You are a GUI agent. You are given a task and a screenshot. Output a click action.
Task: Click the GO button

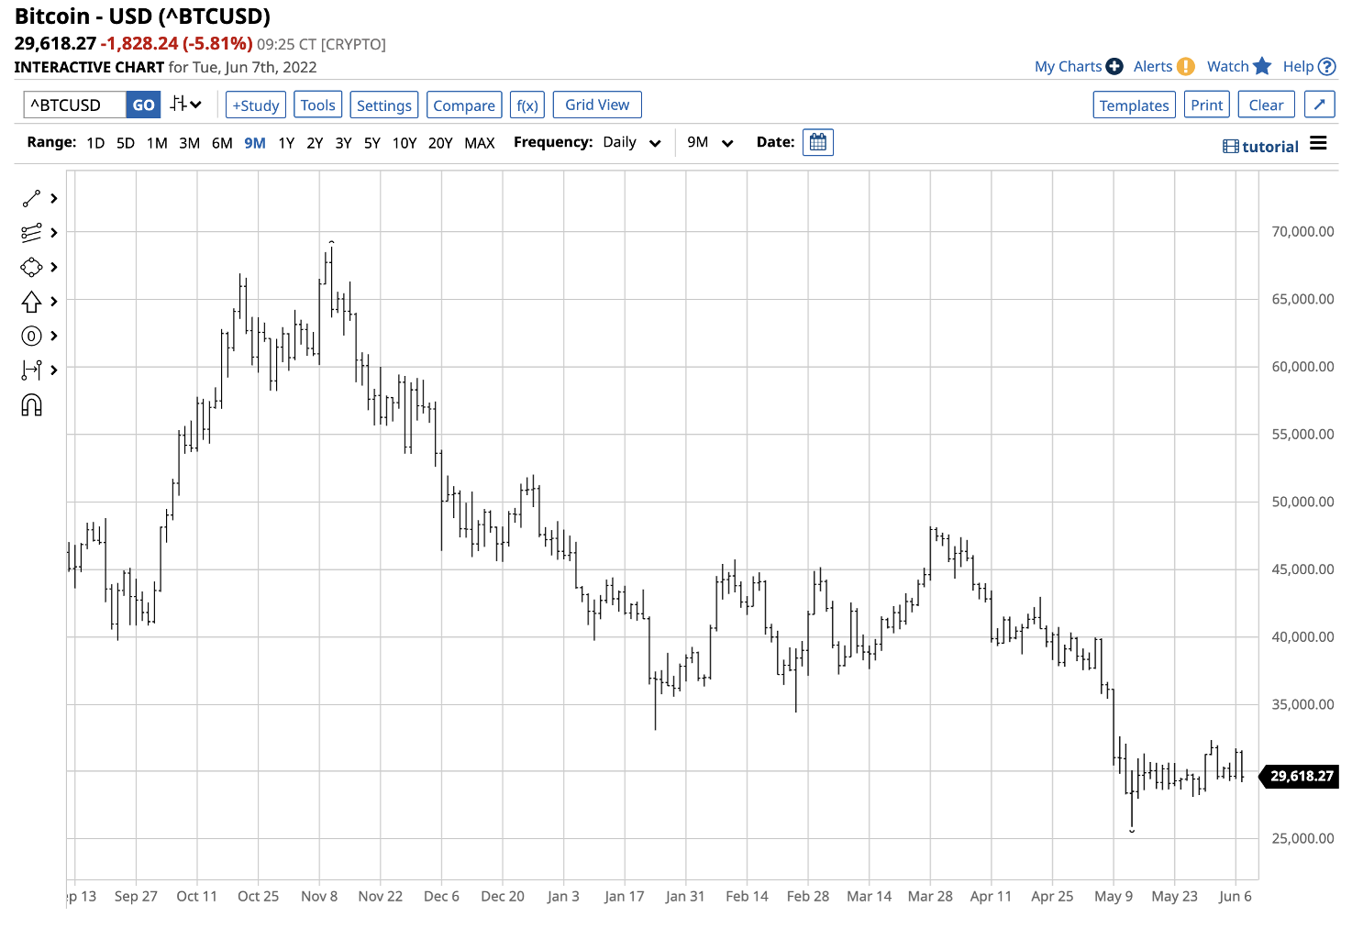point(143,105)
